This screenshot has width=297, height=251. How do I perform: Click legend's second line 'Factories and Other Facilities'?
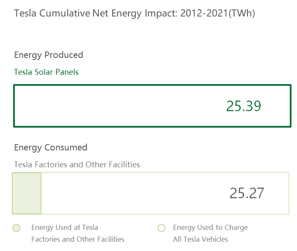tap(78, 239)
